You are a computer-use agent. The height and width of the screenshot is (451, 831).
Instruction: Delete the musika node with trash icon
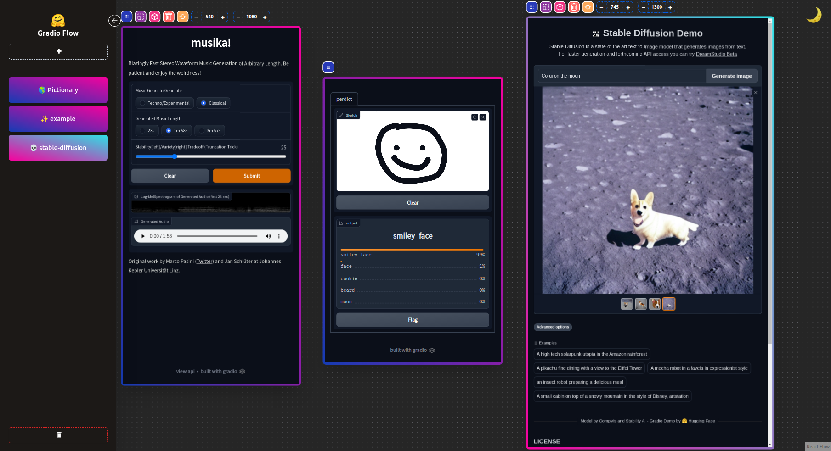pos(169,17)
